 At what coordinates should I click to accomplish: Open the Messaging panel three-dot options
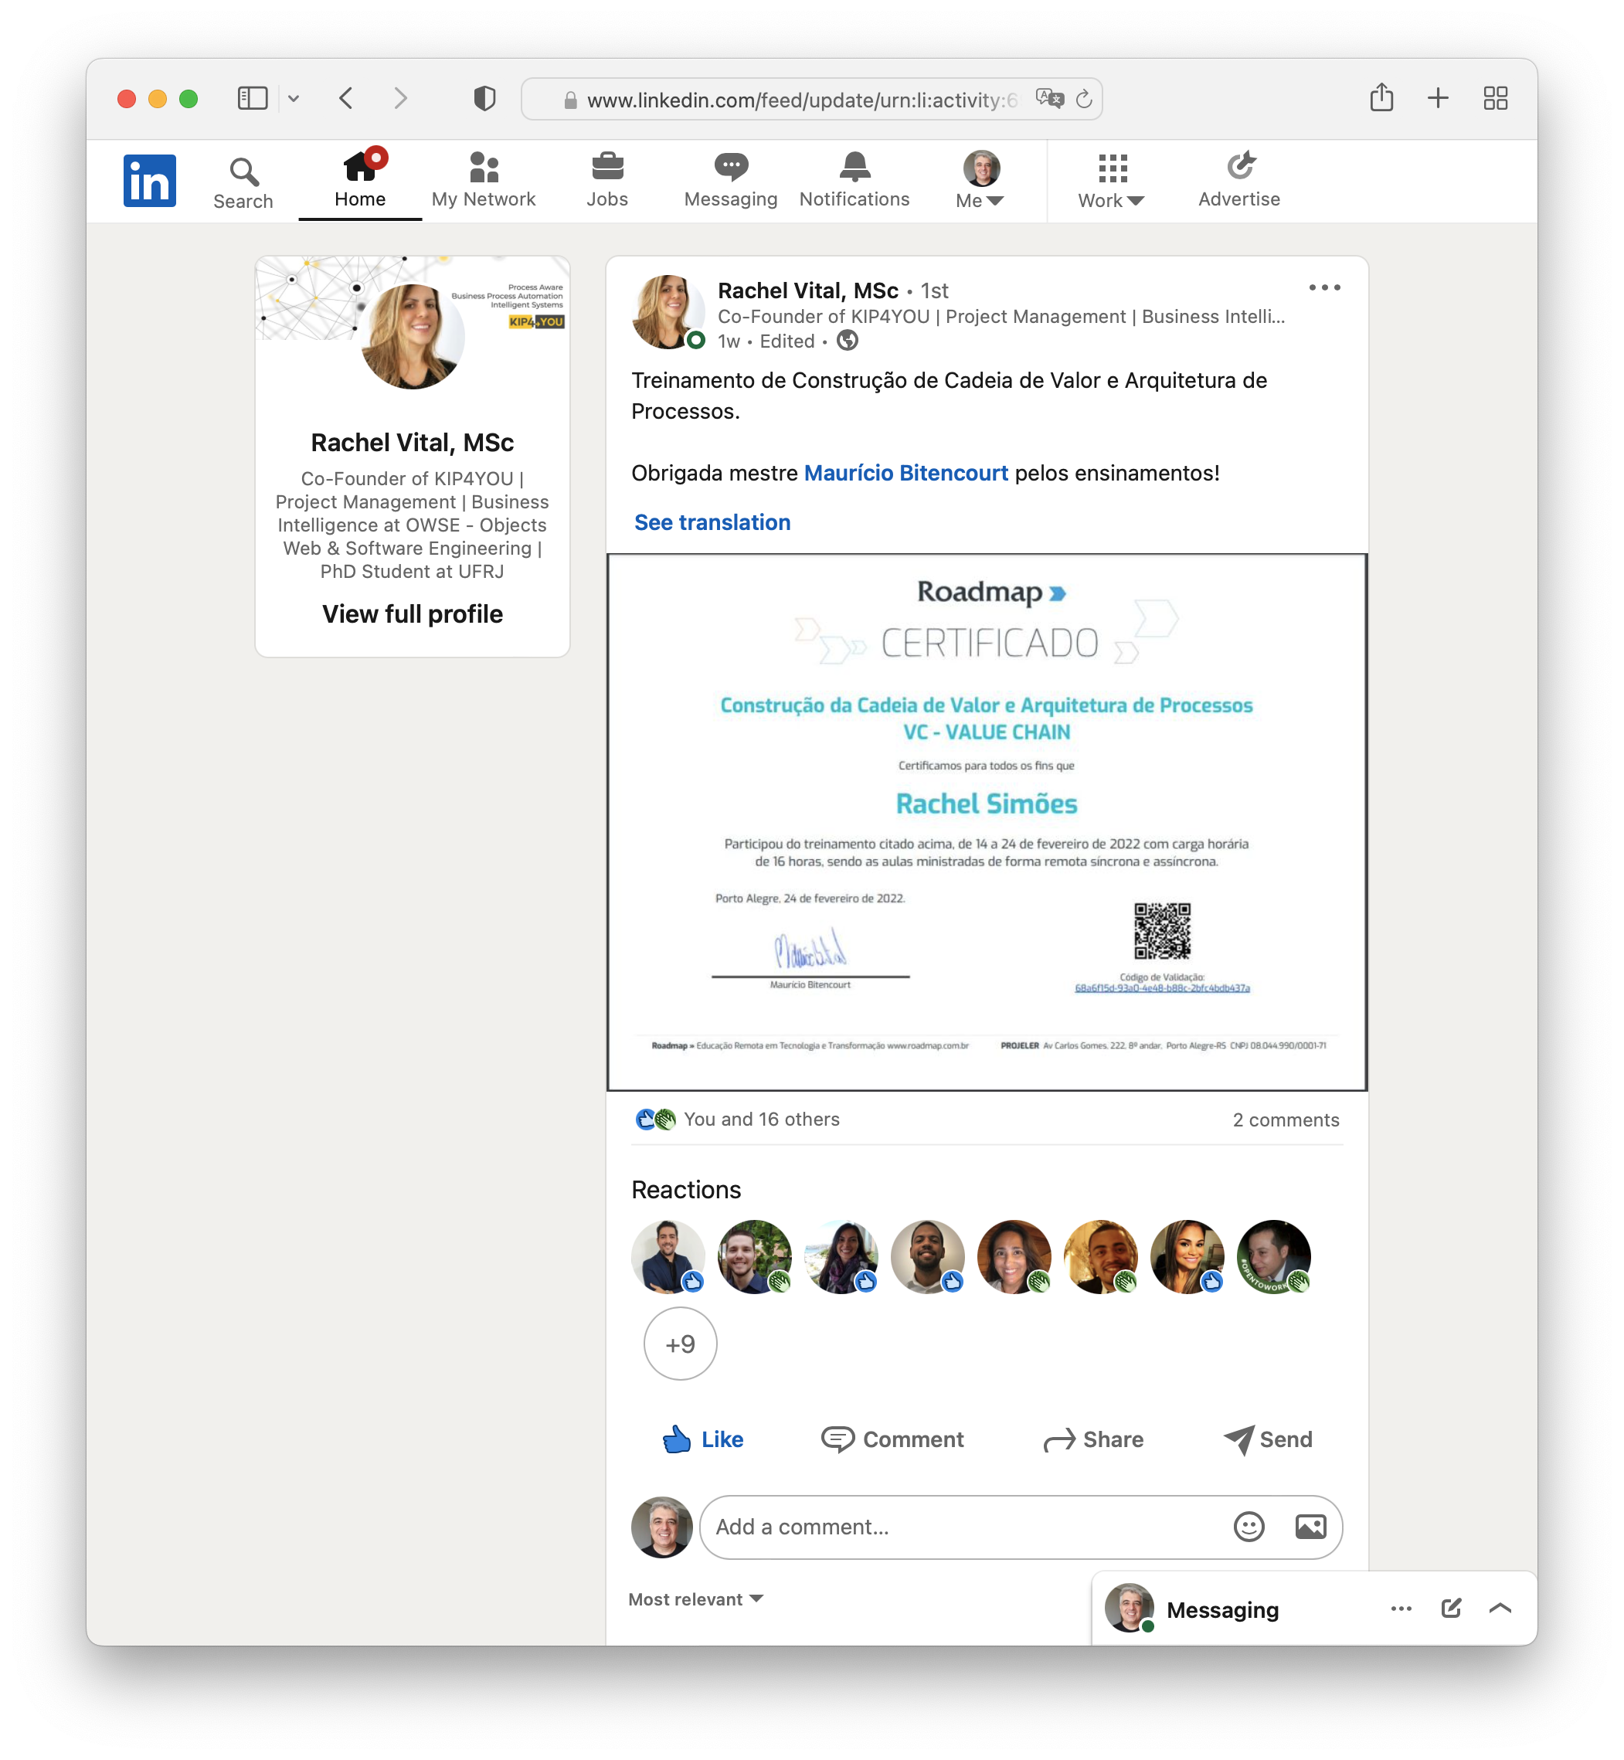[1401, 1609]
